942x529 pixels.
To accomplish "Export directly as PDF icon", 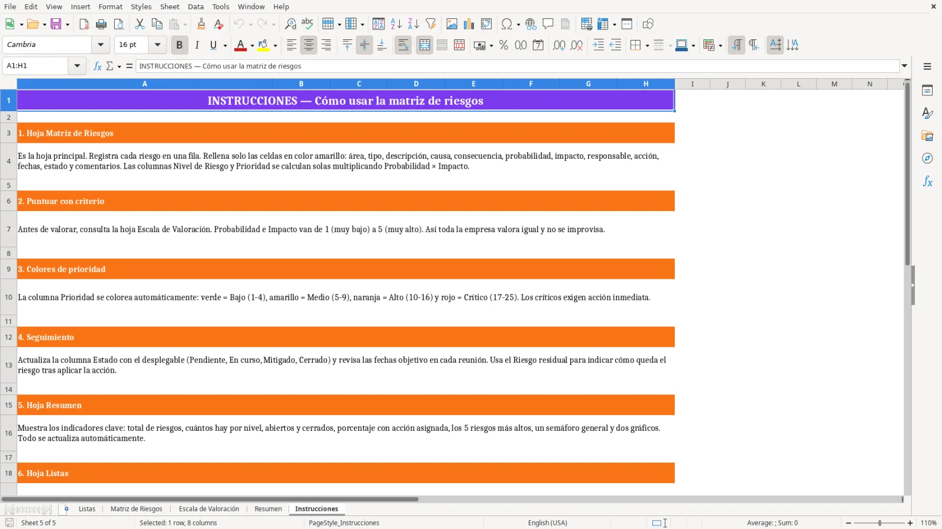I will coord(84,24).
